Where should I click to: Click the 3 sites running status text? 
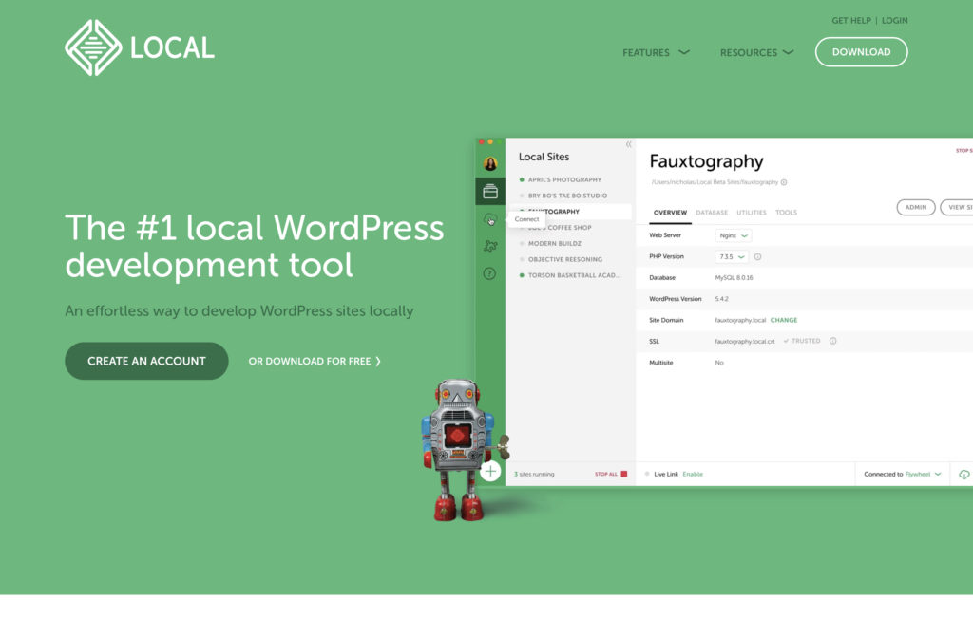pyautogui.click(x=534, y=475)
